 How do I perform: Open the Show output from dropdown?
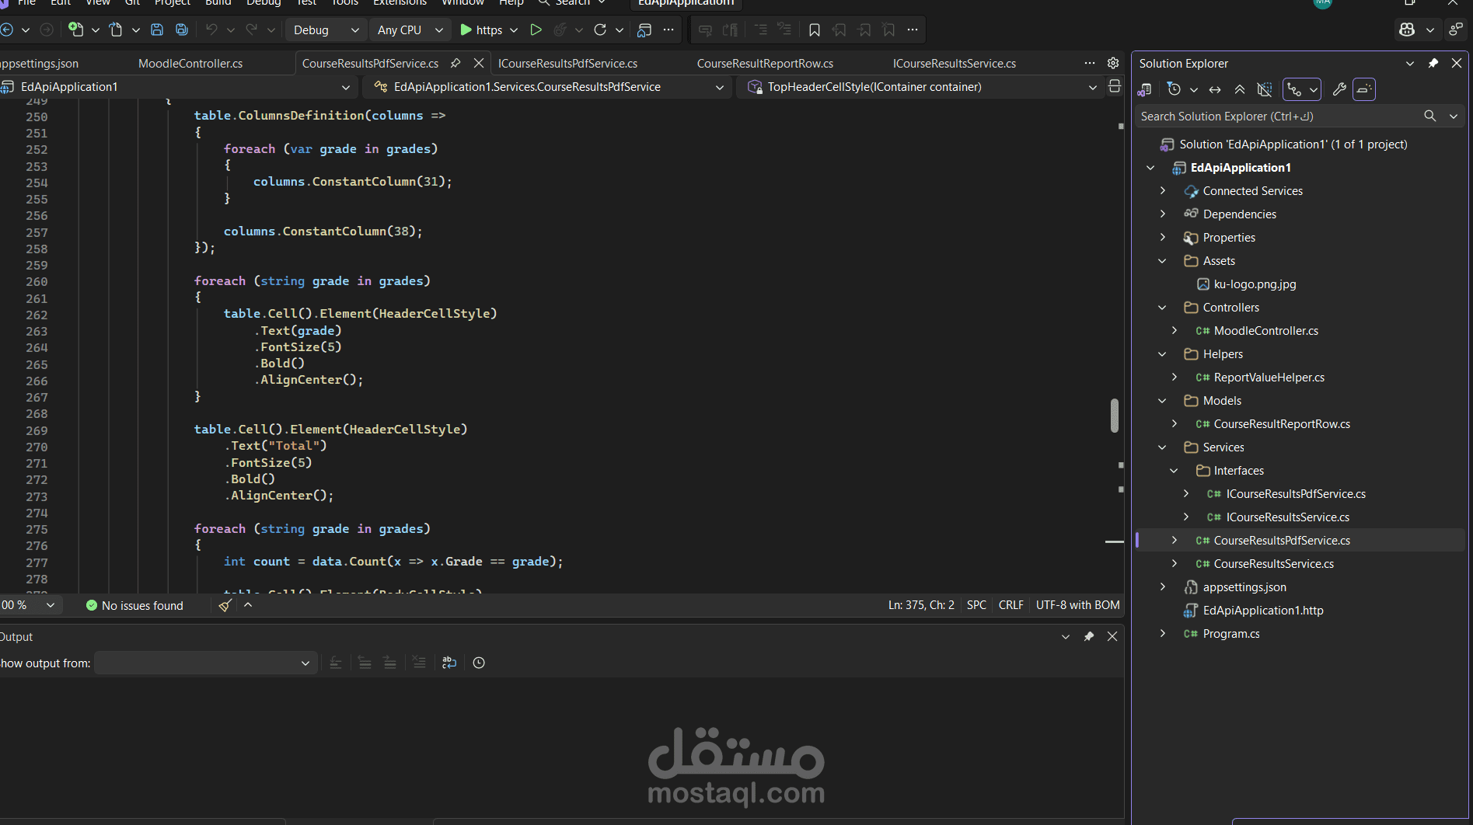click(205, 663)
